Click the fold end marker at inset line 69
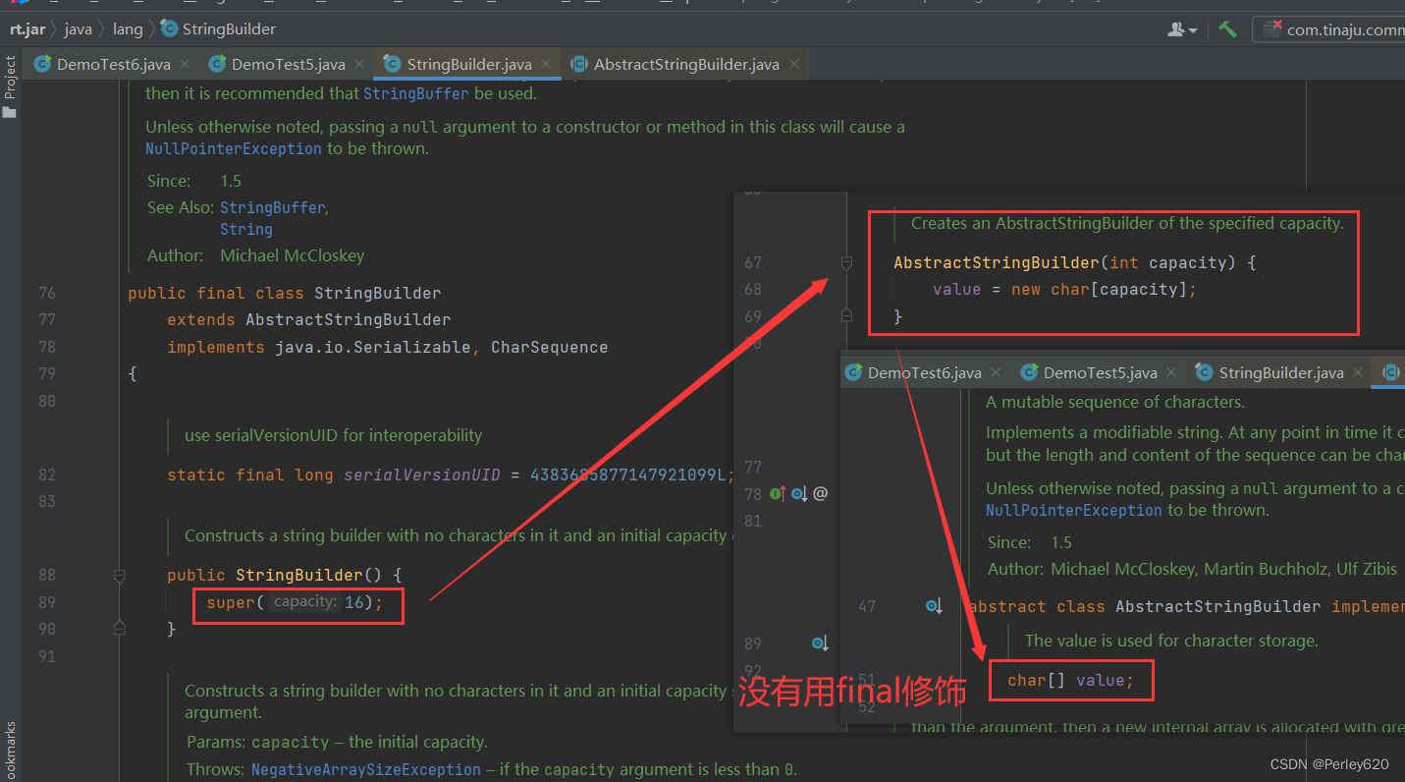The image size is (1405, 782). tap(846, 315)
